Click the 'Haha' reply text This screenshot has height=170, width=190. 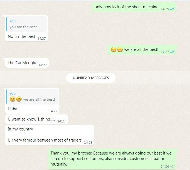pos(12,109)
